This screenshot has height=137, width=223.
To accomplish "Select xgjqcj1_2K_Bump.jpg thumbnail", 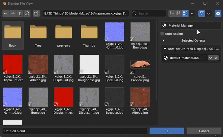I will click(140, 32).
